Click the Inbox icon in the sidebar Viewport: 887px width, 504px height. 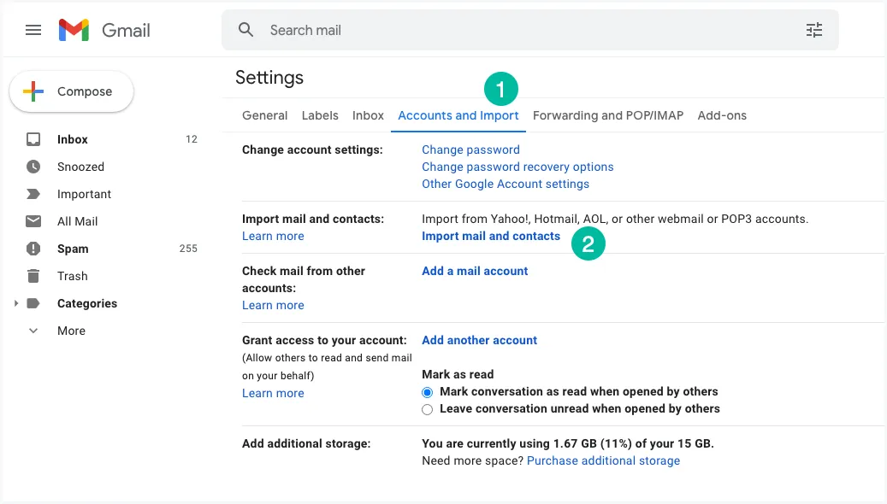point(32,139)
